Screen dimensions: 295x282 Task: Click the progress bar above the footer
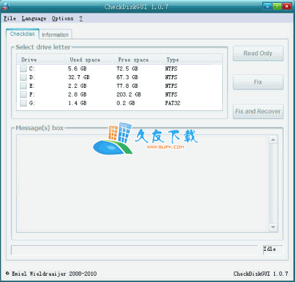(x=135, y=250)
